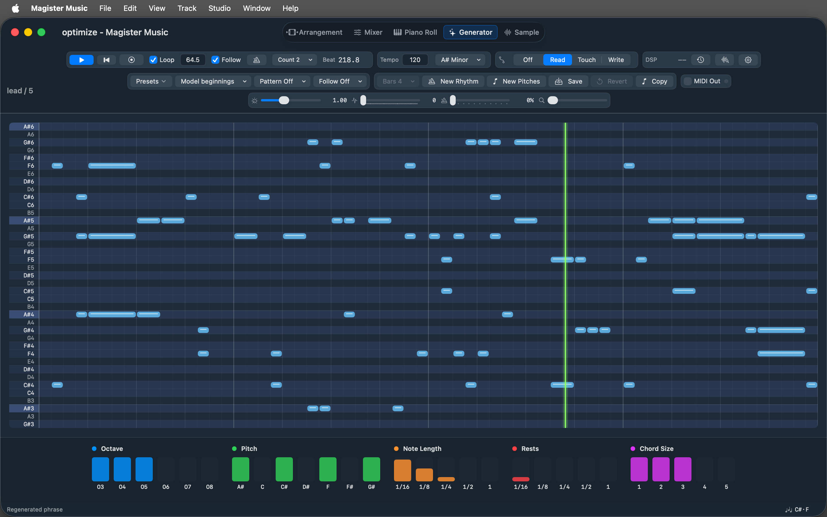This screenshot has height=517, width=827.
Task: Click the DSP meter readout
Action: 682,60
